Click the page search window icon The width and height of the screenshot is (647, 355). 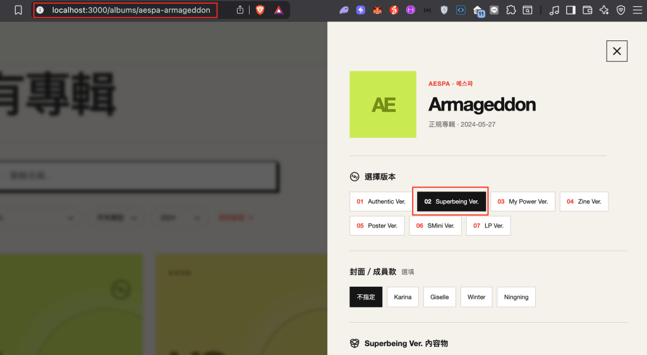(528, 10)
